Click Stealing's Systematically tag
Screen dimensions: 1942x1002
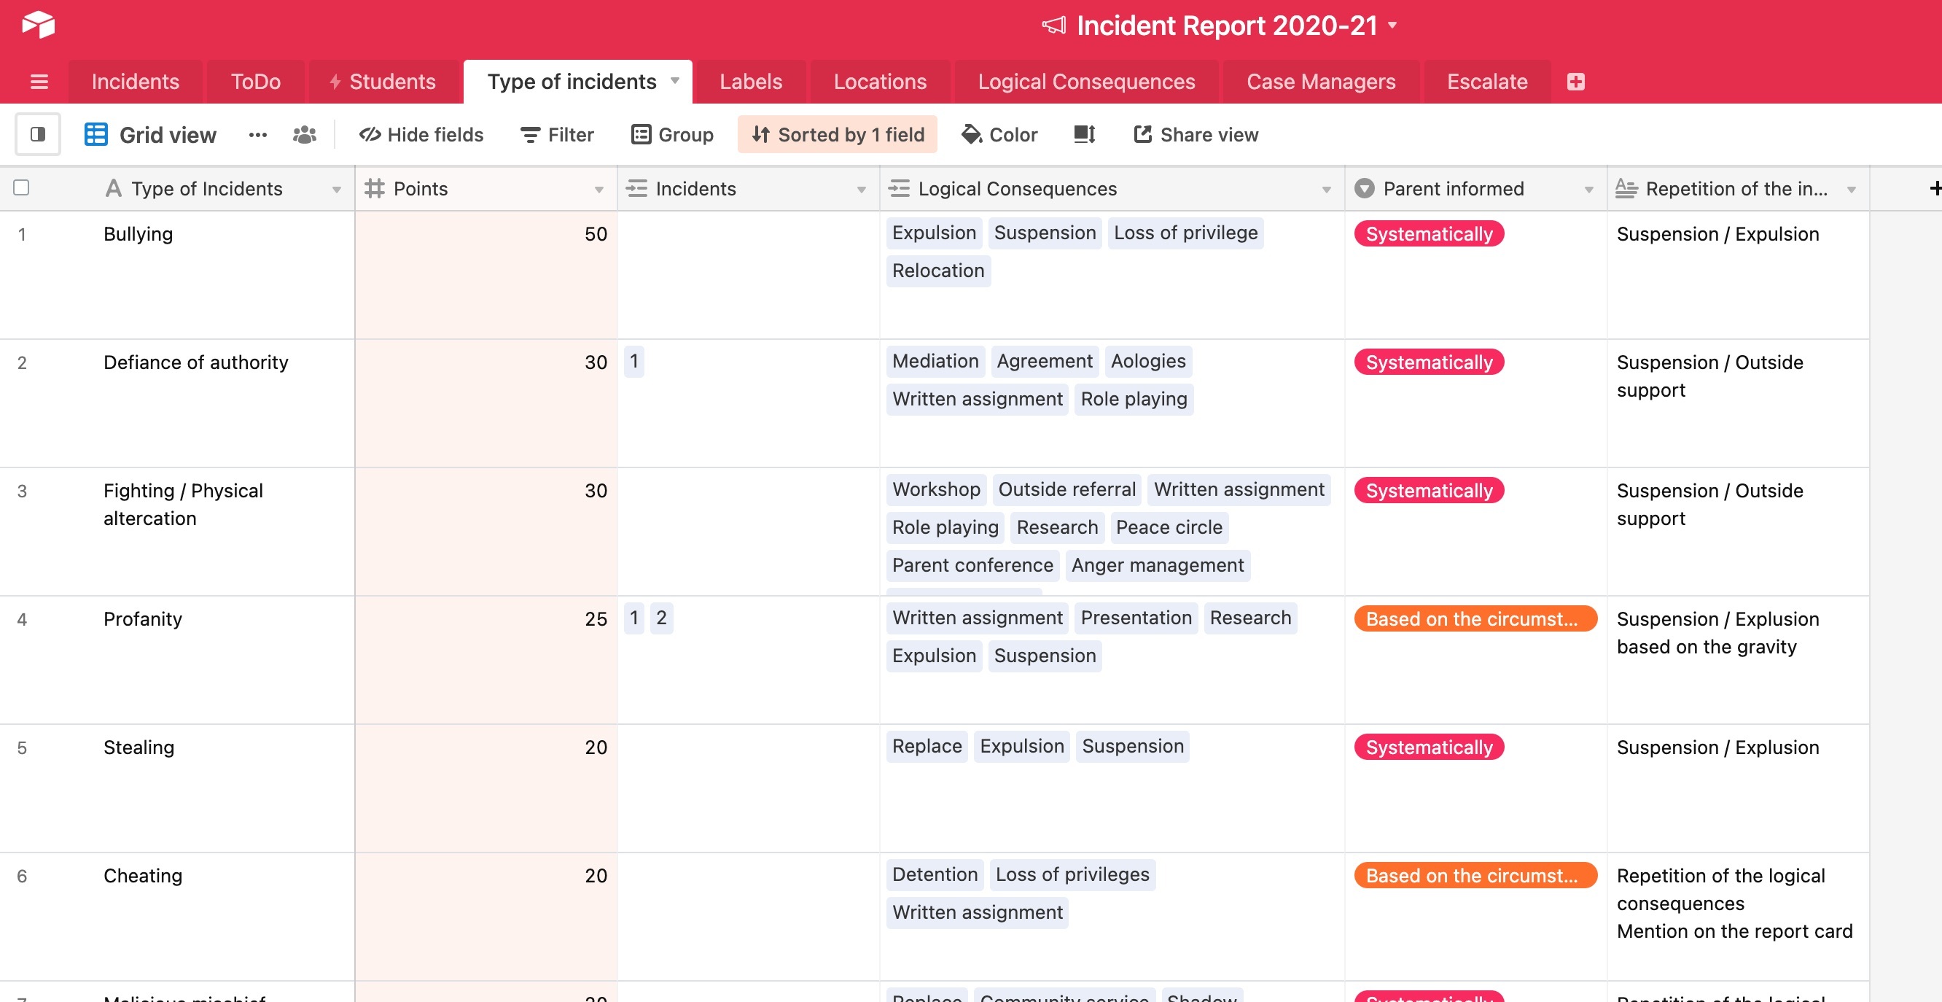pos(1429,747)
